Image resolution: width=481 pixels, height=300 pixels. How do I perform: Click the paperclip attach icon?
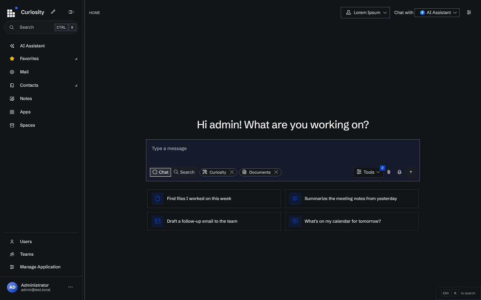(389, 172)
